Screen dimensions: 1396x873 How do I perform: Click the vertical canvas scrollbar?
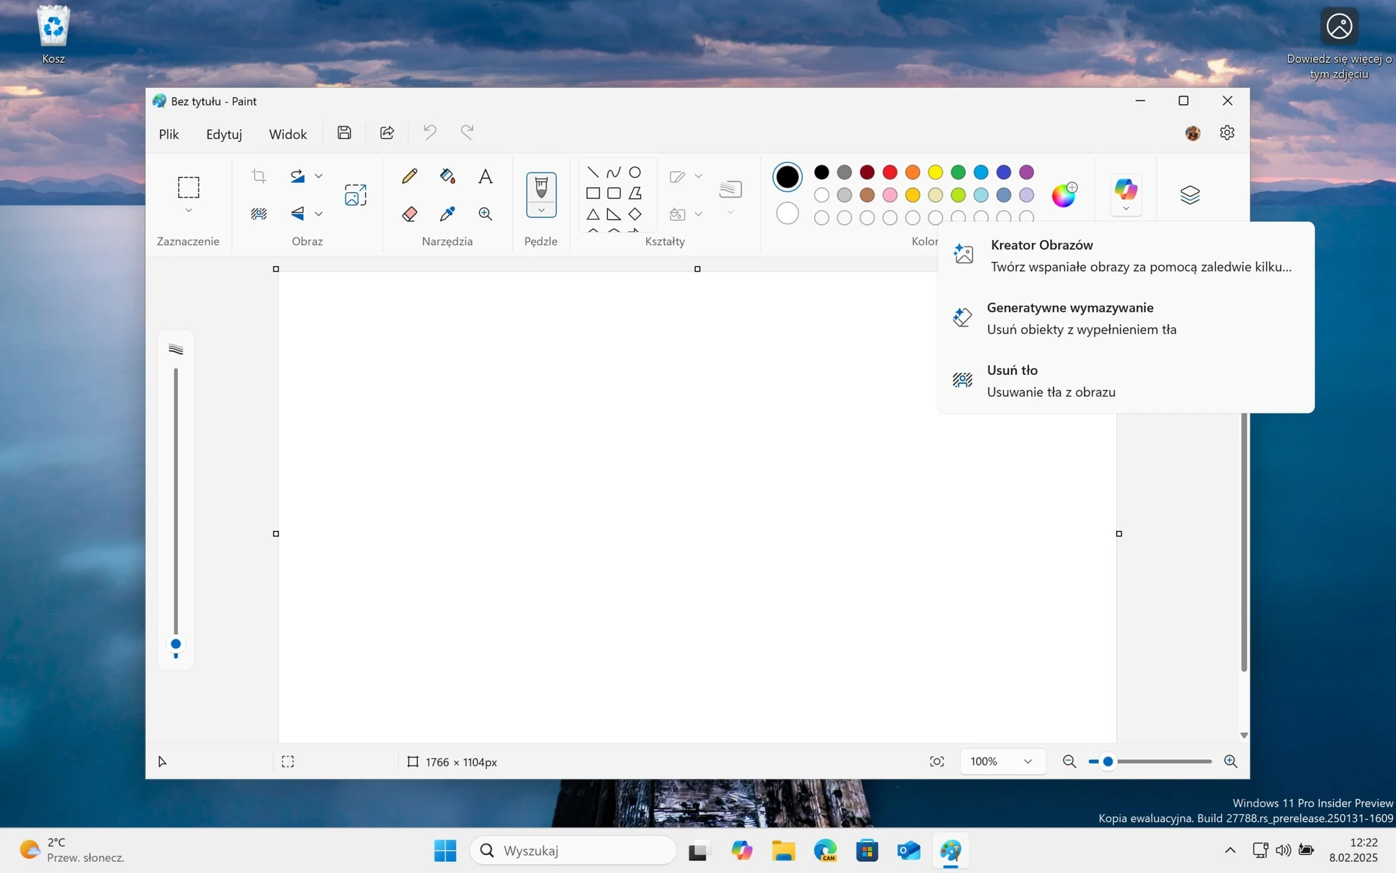(1244, 542)
